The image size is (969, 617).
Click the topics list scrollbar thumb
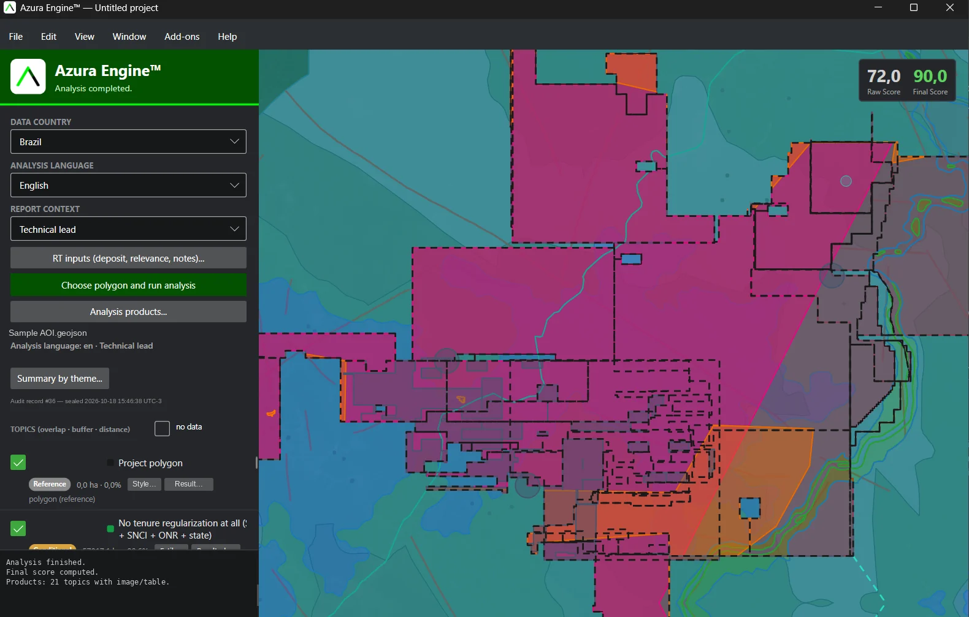(256, 463)
